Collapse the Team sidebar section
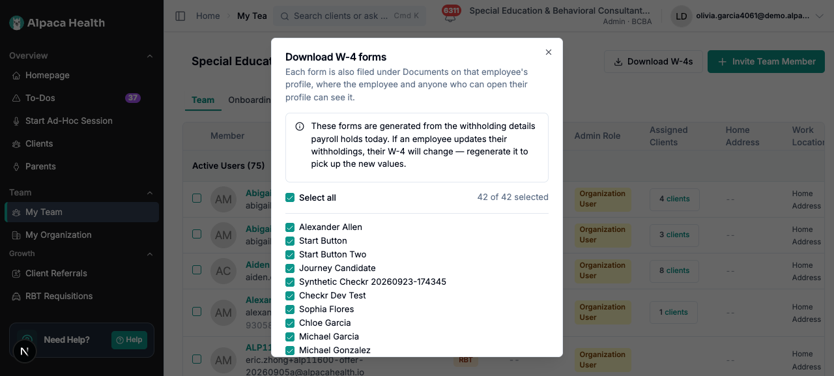 [x=150, y=193]
